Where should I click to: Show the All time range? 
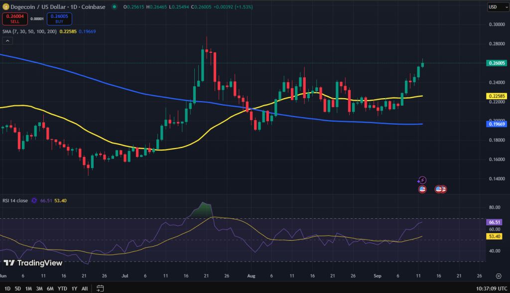click(85, 289)
